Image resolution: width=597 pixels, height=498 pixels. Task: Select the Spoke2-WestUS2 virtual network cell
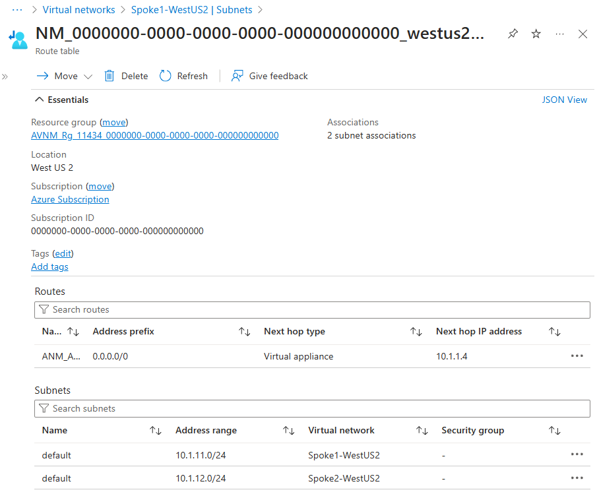344,479
